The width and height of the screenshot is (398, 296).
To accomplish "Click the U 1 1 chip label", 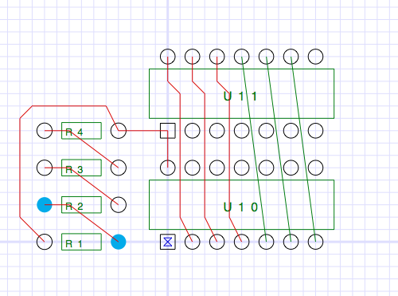I will point(240,96).
